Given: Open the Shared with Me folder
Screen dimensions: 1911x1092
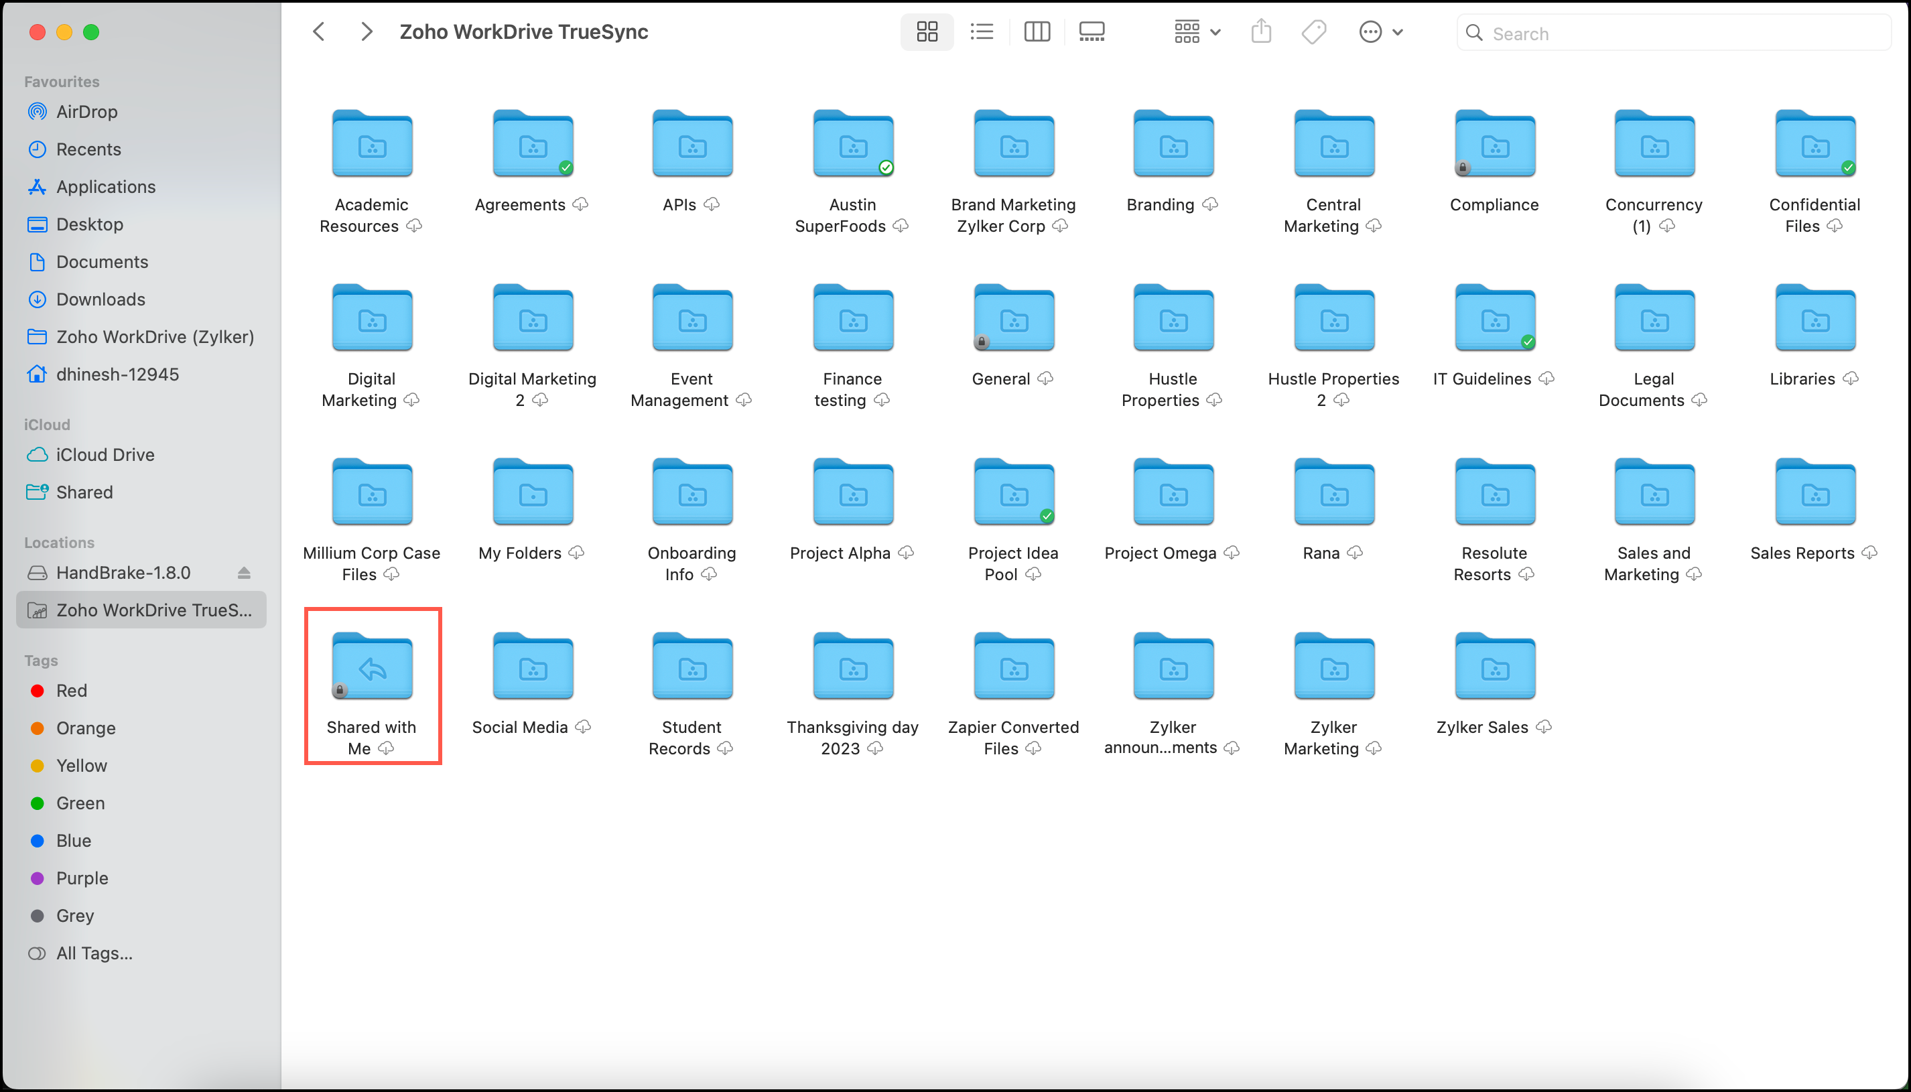Looking at the screenshot, I should 372,667.
